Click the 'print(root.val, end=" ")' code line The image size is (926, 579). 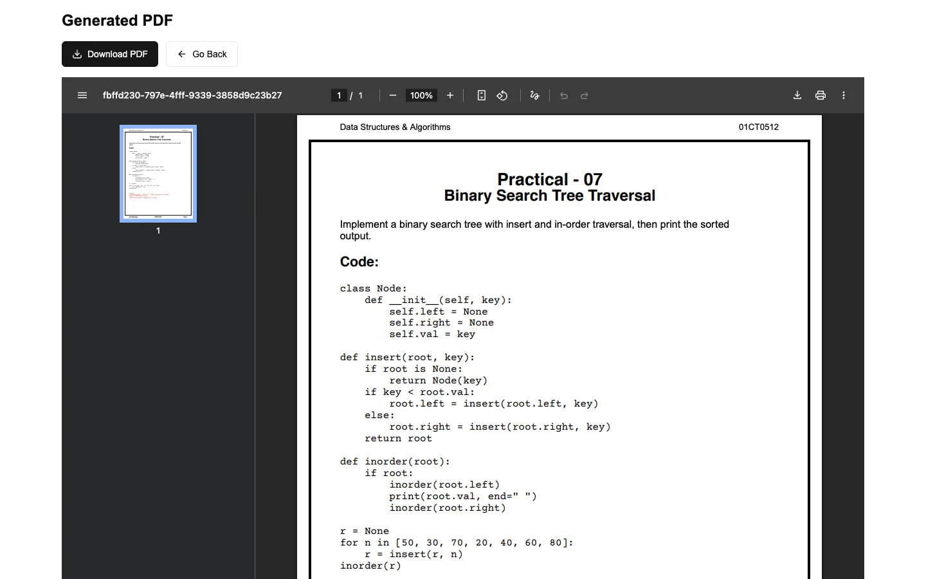(x=463, y=497)
